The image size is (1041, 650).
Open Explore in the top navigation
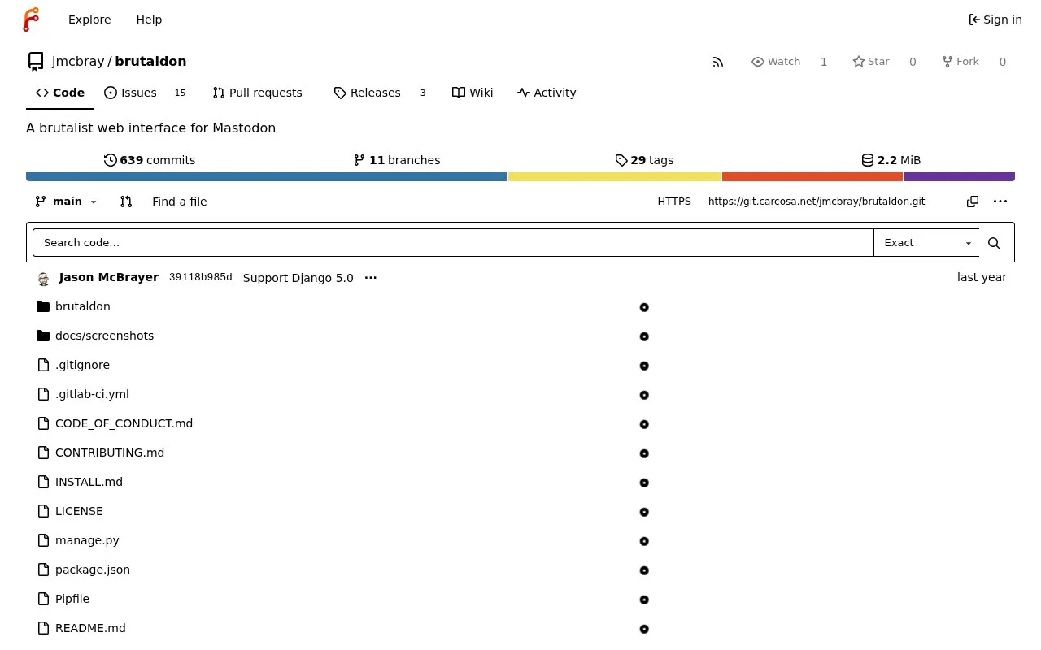click(x=89, y=19)
